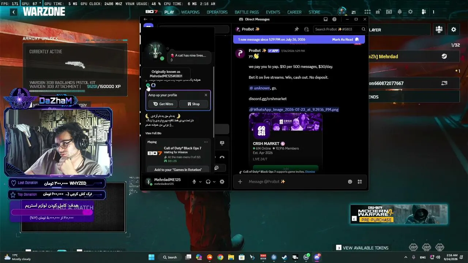Open the CAREER tab in Warzone
Screen dimensions: 468x263
pyautogui.click(x=294, y=12)
